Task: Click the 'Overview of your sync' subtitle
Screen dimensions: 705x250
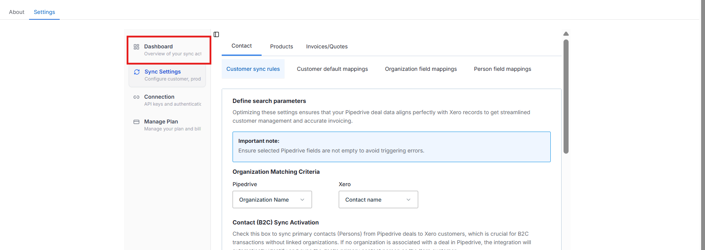Action: [x=173, y=54]
